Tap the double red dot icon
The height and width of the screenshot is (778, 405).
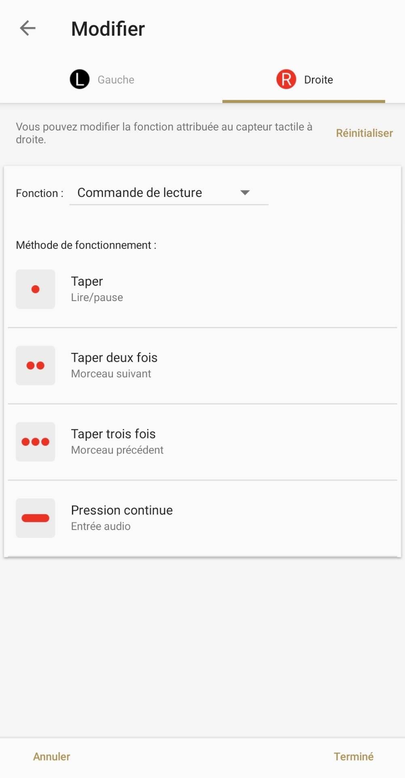(36, 365)
